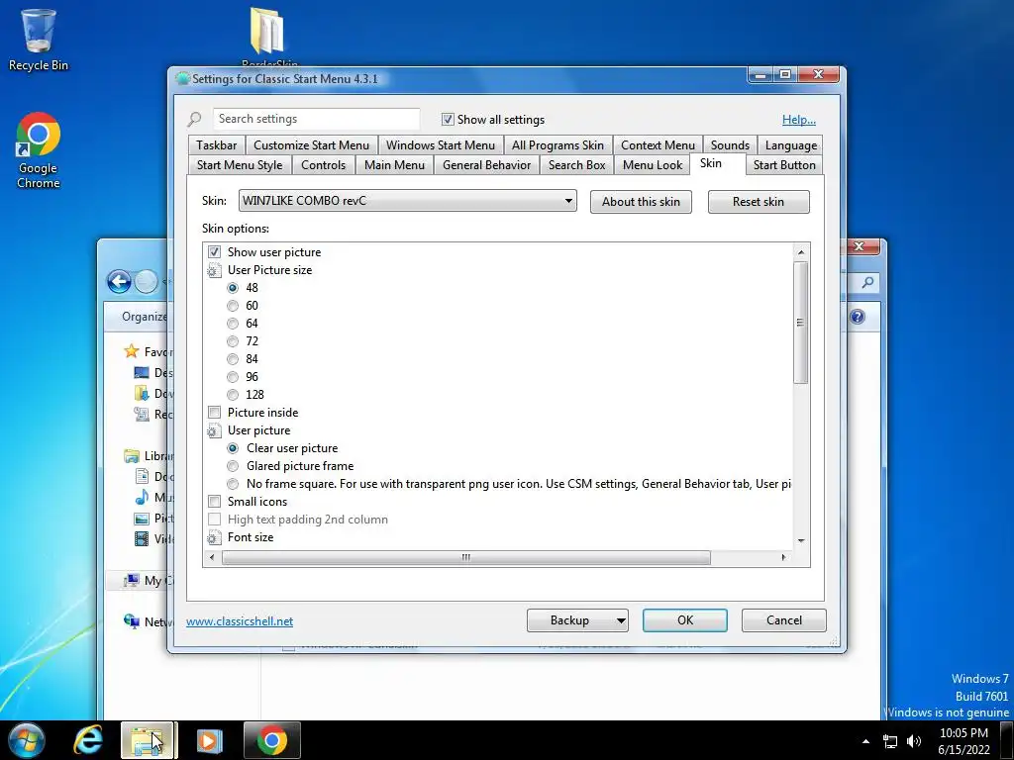Select 96 user picture size
This screenshot has width=1014, height=760.
[233, 377]
